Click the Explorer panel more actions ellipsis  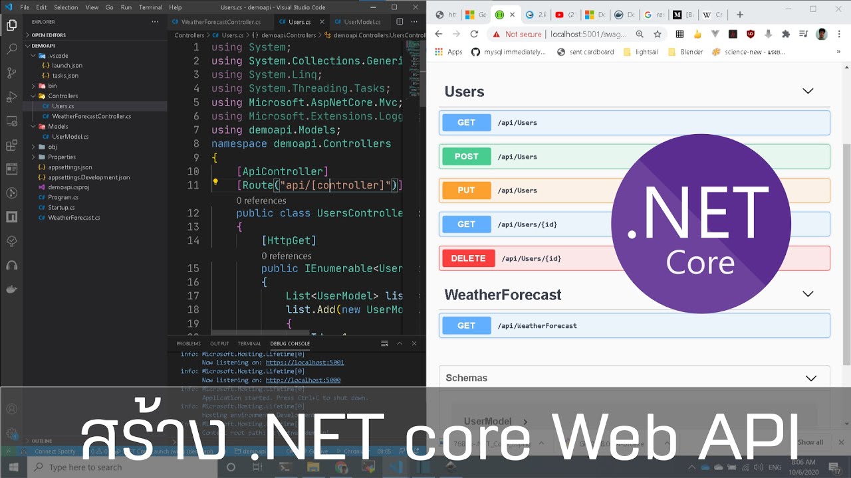tap(155, 22)
